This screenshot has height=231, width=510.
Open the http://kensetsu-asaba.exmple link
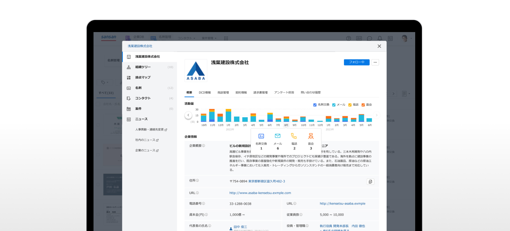343,204
